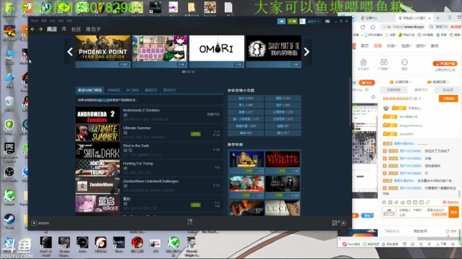Go forward in Steam navigation
Screen dimensions: 462x259
pos(40,29)
